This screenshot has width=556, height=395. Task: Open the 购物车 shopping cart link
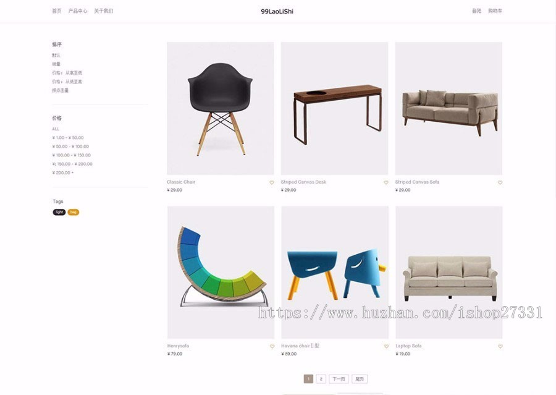(495, 11)
